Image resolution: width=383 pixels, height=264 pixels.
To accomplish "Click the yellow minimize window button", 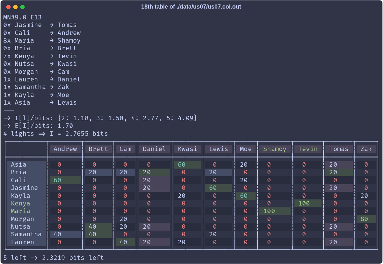I will point(15,7).
